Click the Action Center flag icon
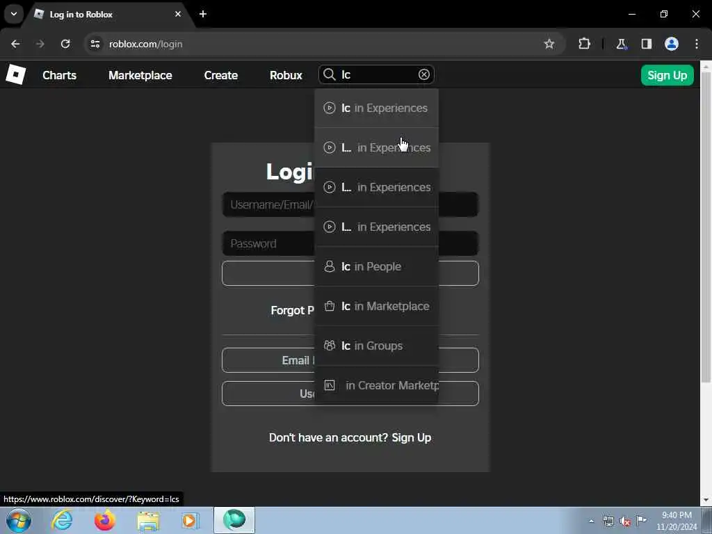 point(641,520)
